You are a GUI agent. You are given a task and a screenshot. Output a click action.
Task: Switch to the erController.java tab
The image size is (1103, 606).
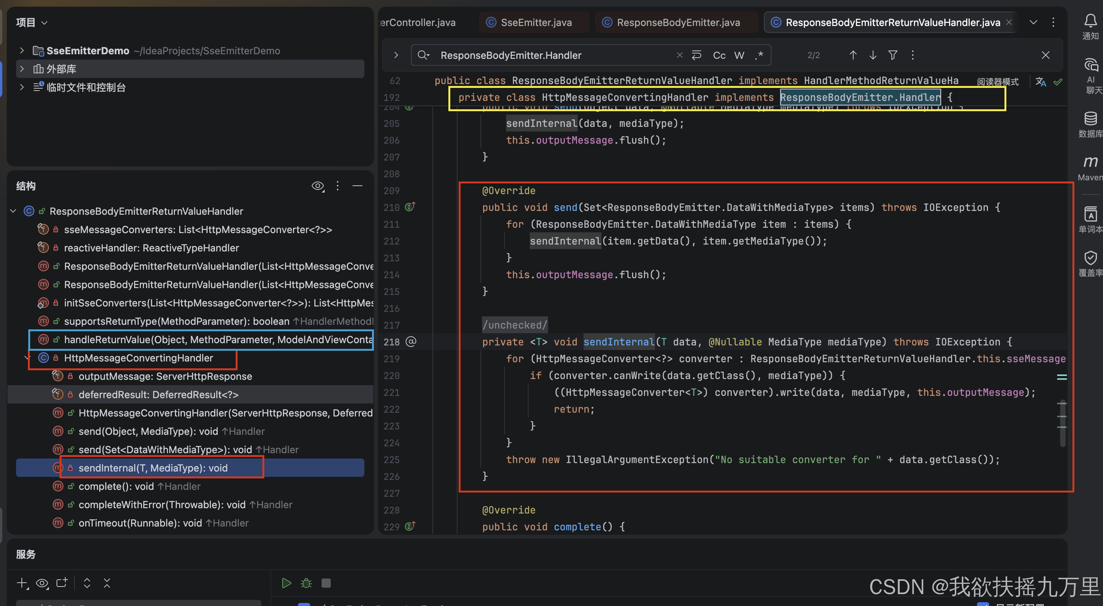coord(417,22)
